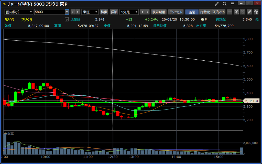Open the search magnifier icon in title bar
262x164 pixels.
[225, 4]
